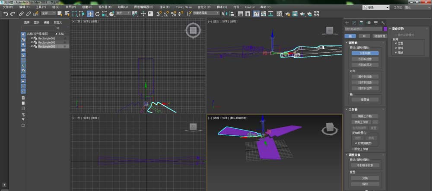The width and height of the screenshot is (432, 191).
Task: Toggle the Percent Snap icon
Action: pos(173,14)
